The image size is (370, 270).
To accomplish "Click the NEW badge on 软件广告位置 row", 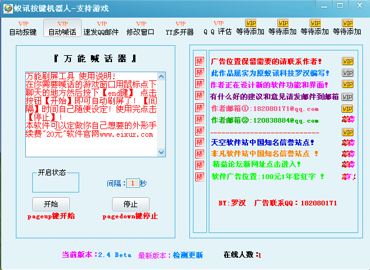I will coord(348,177).
